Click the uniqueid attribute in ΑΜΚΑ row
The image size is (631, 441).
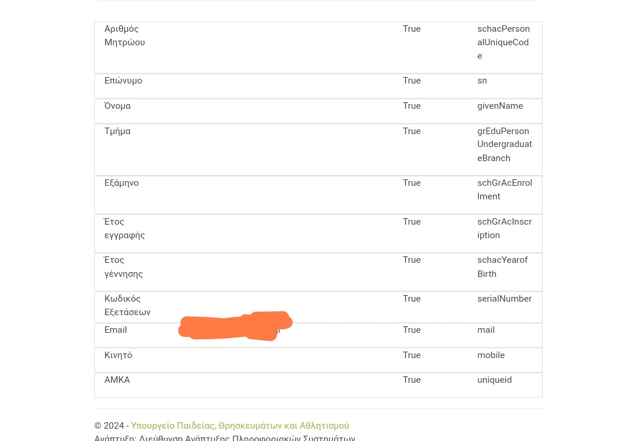click(494, 379)
